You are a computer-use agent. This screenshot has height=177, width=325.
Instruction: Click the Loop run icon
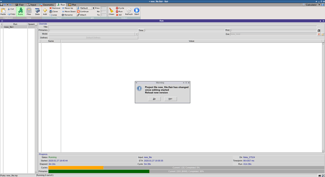pyautogui.click(x=50, y=15)
